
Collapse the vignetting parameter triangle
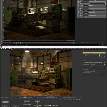coord(80,5)
